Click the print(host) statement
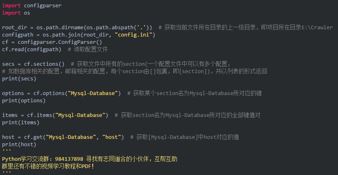338x175 pixels. [19, 144]
